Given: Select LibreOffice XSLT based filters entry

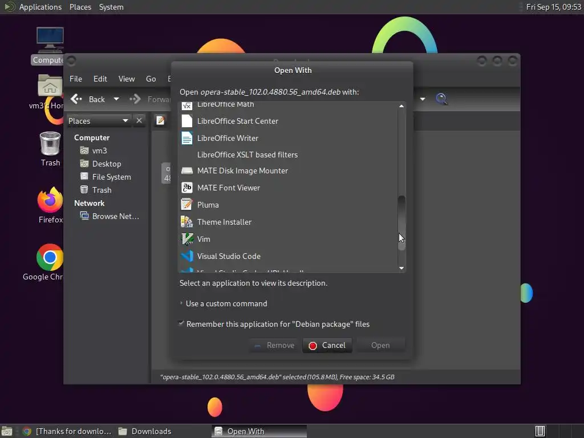Looking at the screenshot, I should (288, 155).
